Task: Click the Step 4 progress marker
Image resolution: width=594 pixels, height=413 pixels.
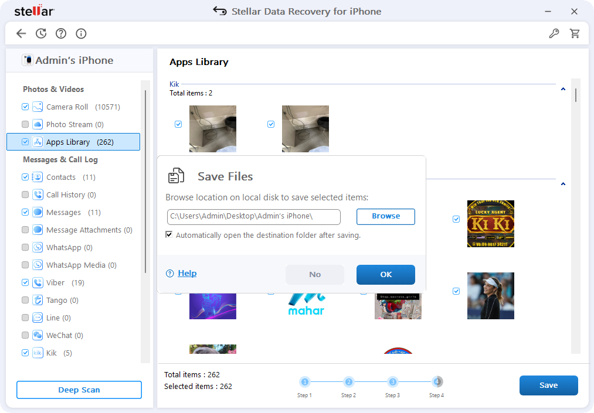Action: click(437, 382)
